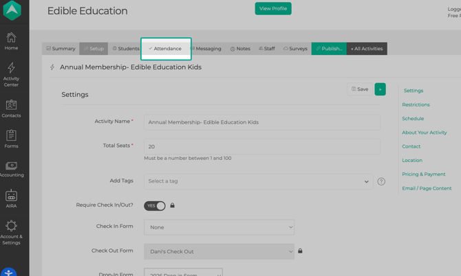Launch the AIRA assistant icon
This screenshot has width=461, height=276.
12,199
